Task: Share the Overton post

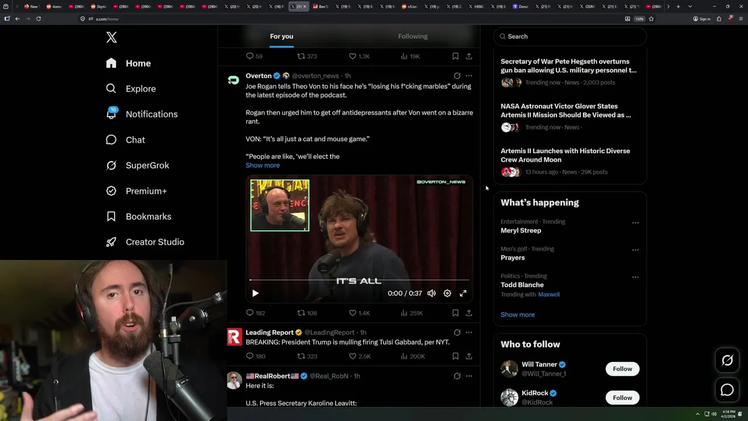Action: [x=469, y=313]
